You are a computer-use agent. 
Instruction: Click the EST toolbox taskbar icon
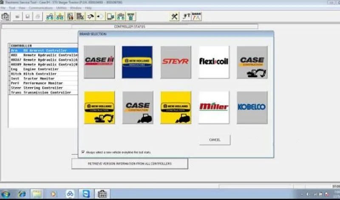pyautogui.click(x=102, y=194)
